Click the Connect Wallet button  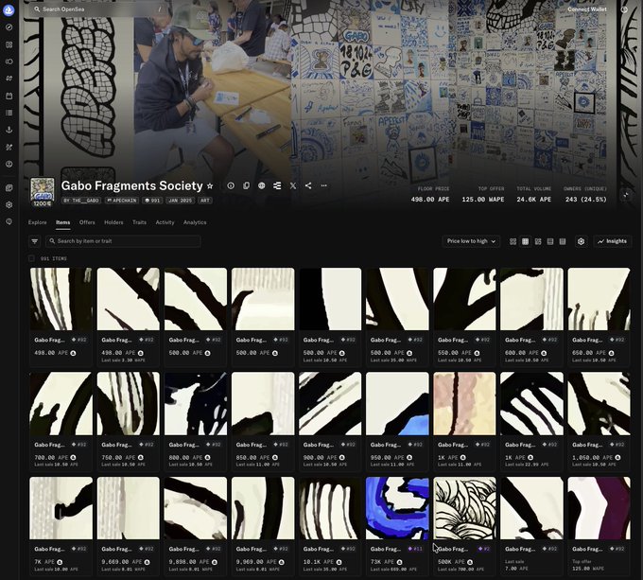[x=587, y=9]
